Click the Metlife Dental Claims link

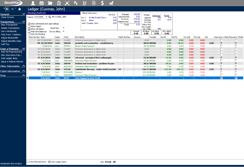tap(98, 18)
